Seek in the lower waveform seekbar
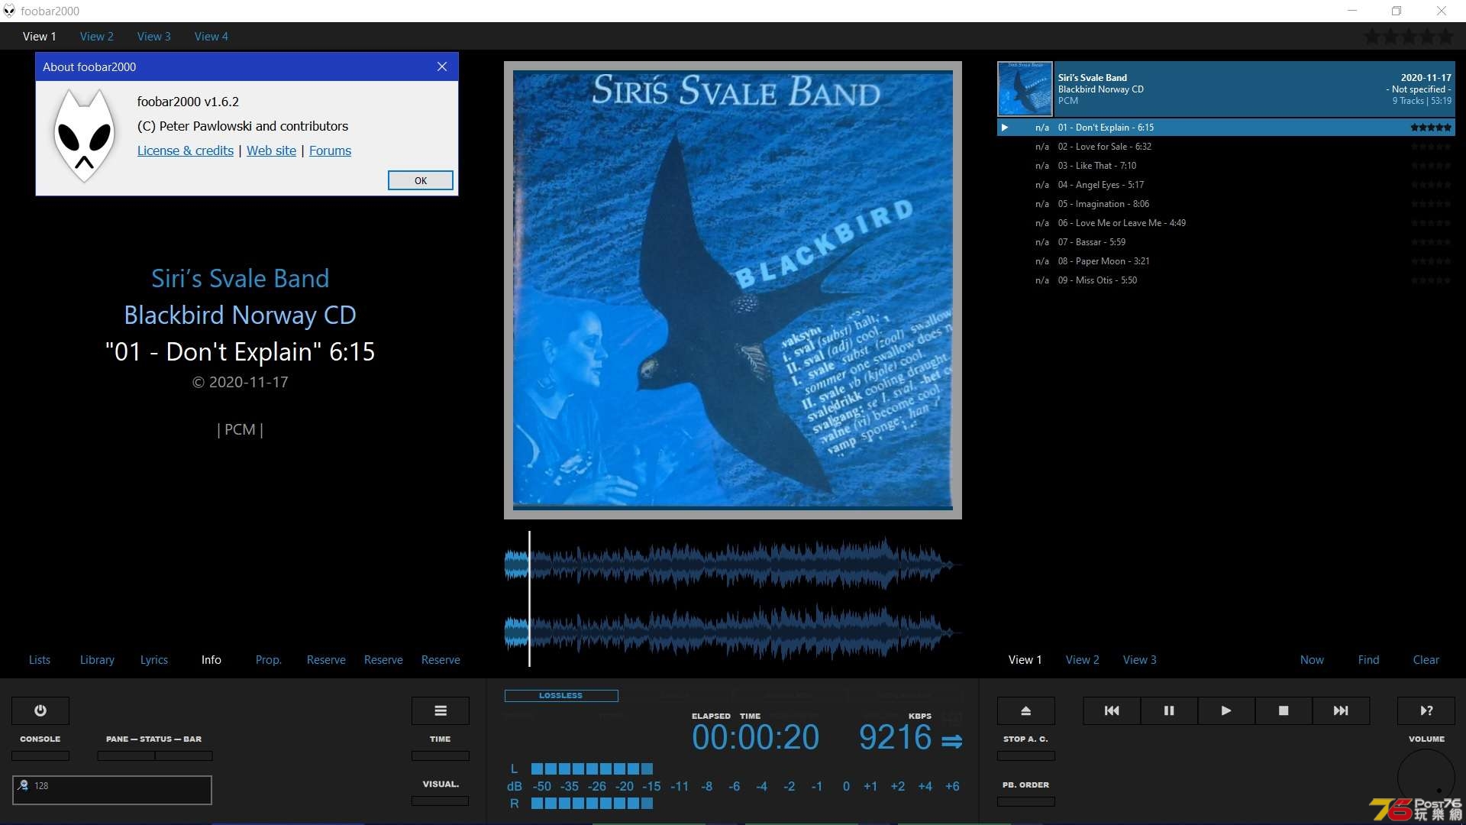Screen dimensions: 1466x825 tap(733, 632)
